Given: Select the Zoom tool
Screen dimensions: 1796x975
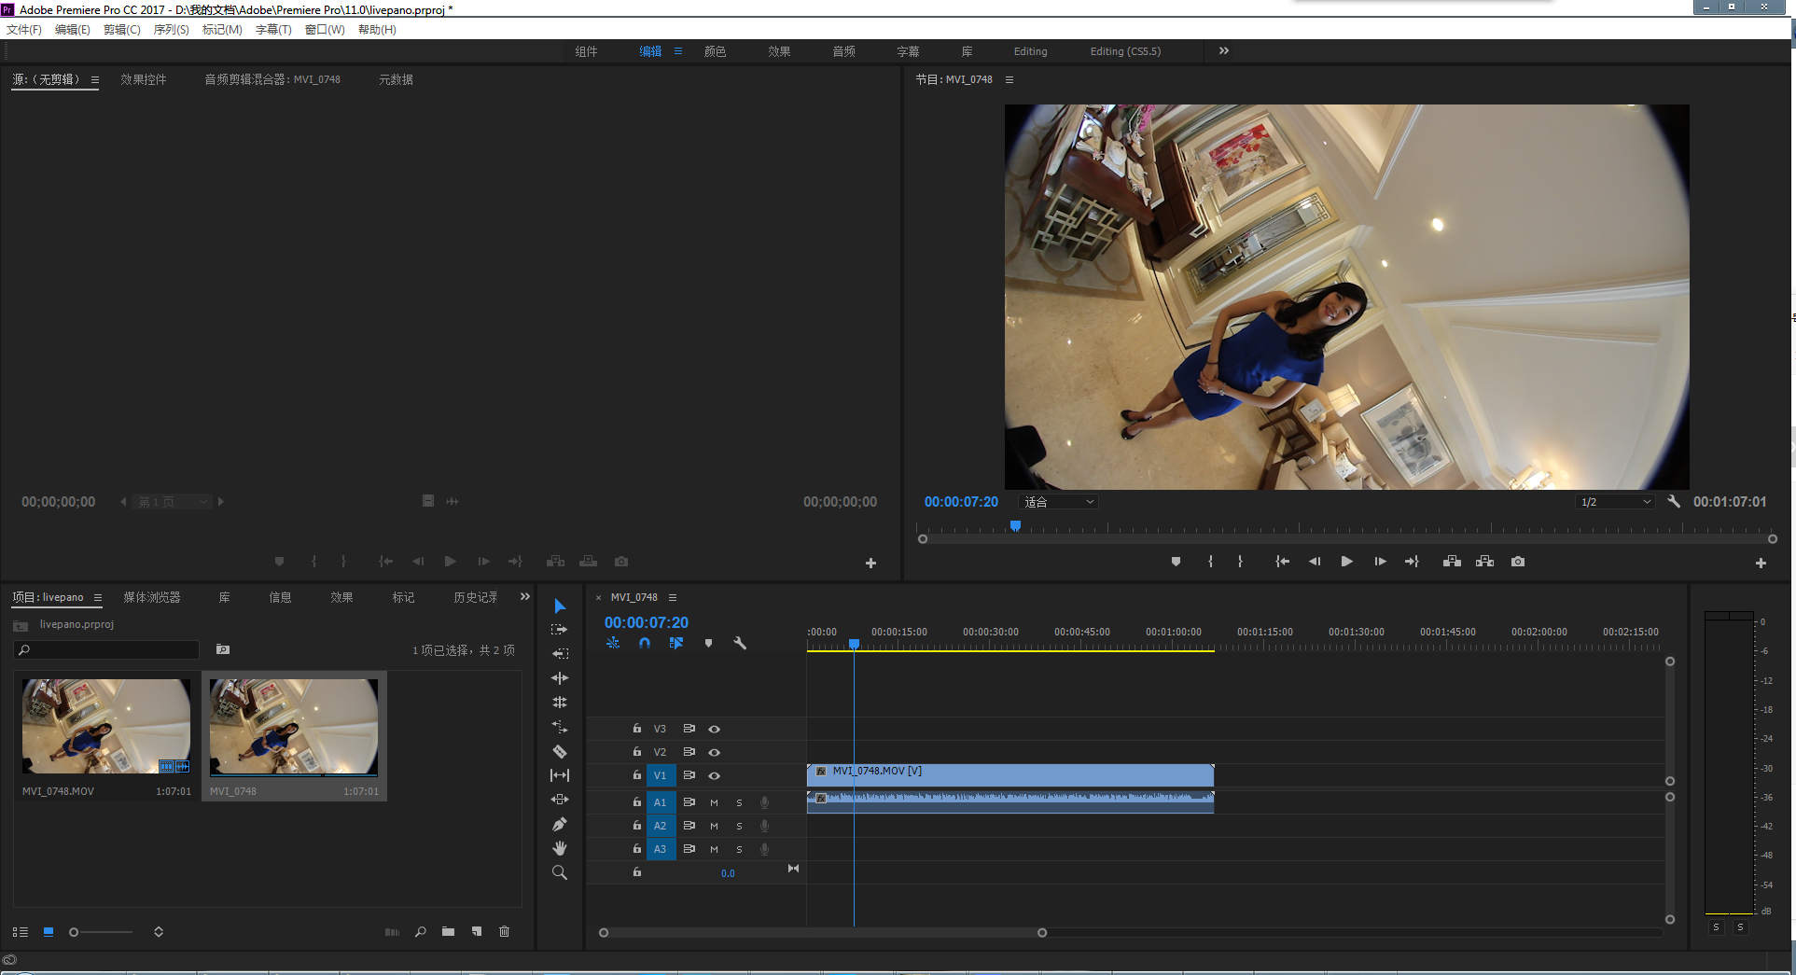Looking at the screenshot, I should tap(560, 872).
